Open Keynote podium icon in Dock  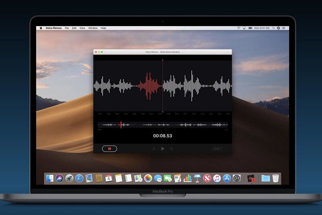coord(197,178)
